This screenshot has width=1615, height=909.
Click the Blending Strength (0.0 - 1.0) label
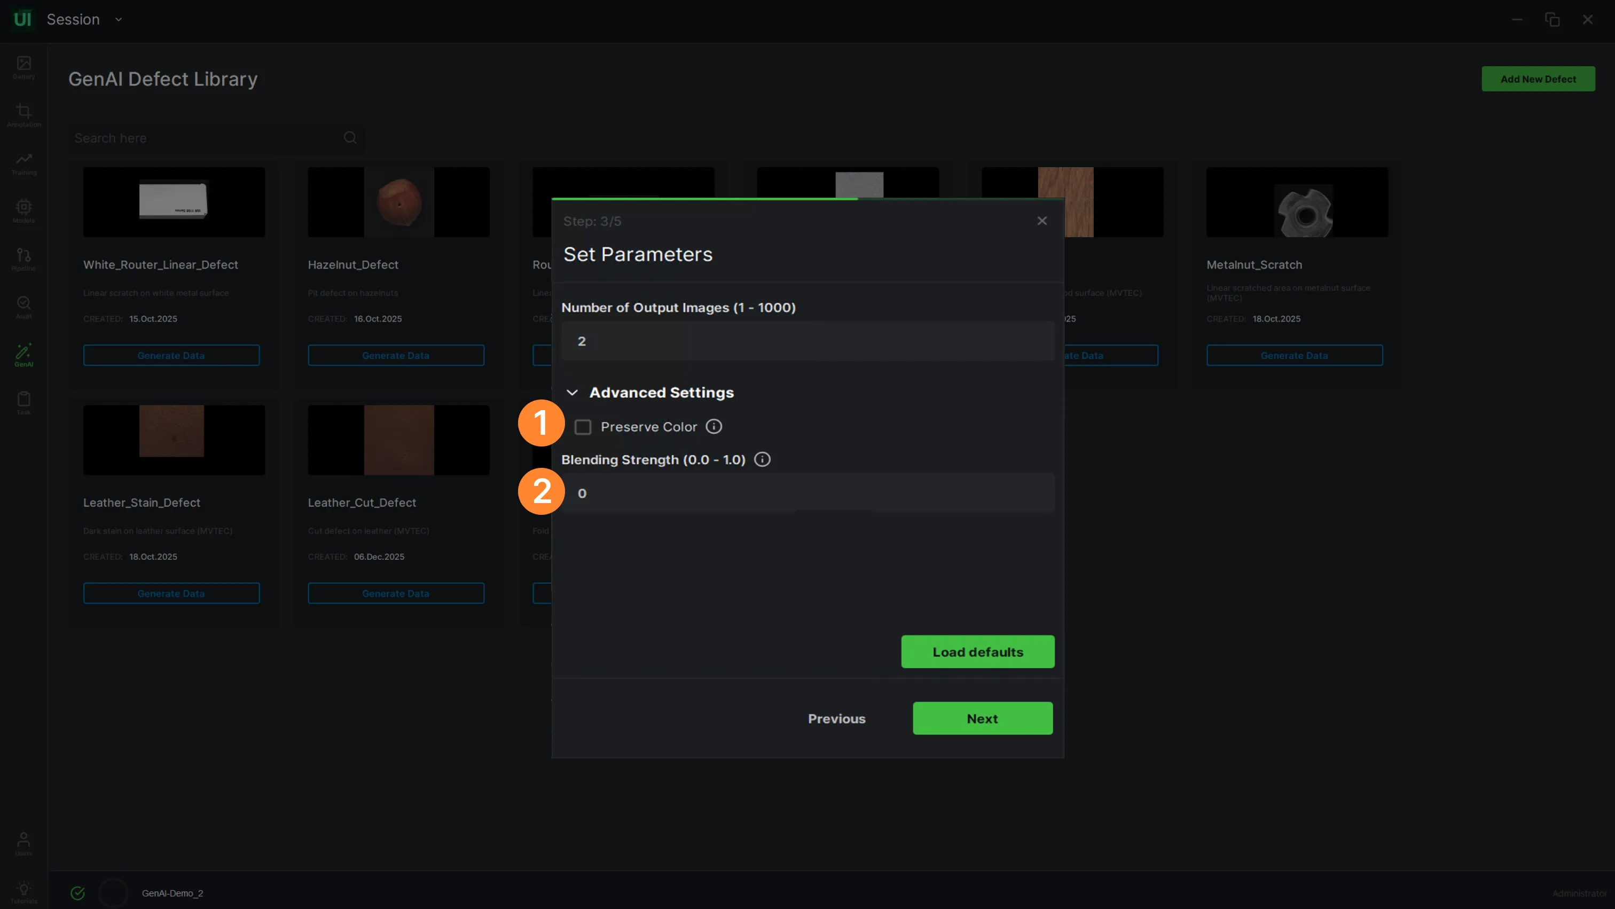653,459
